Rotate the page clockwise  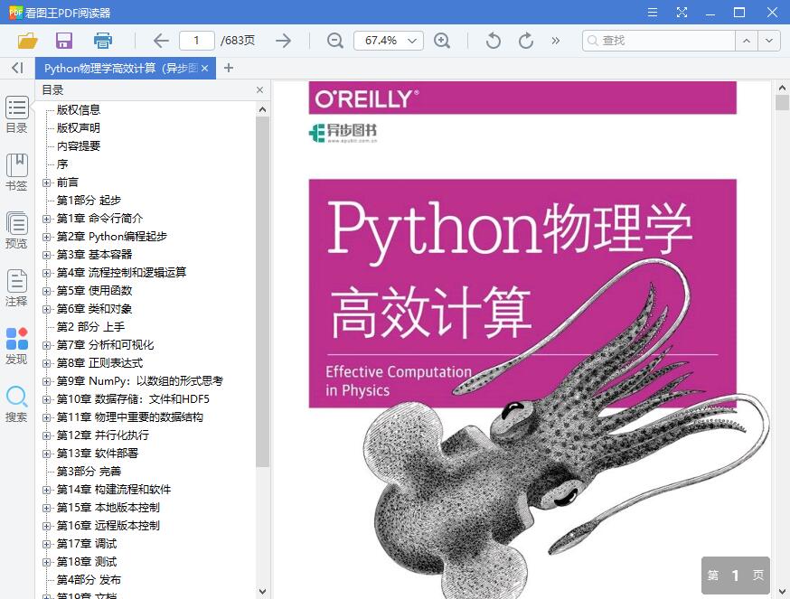[525, 40]
